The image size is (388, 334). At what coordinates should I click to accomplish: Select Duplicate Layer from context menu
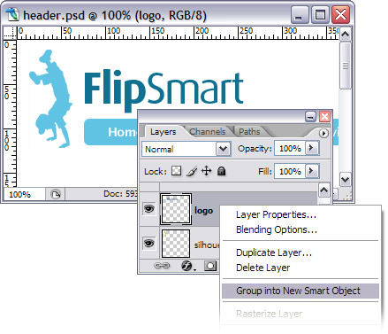point(274,252)
